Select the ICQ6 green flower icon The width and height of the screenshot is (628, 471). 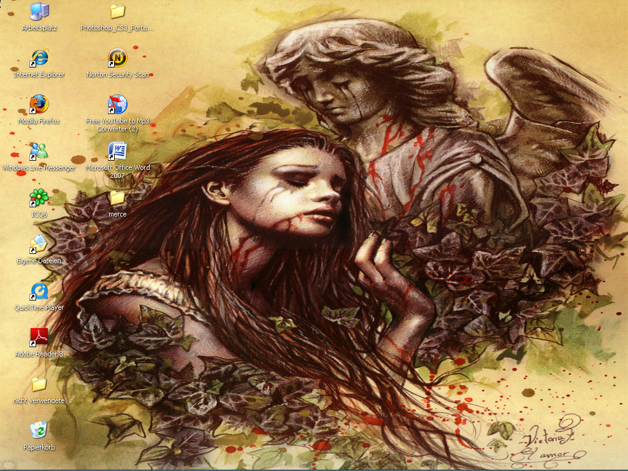coord(39,198)
